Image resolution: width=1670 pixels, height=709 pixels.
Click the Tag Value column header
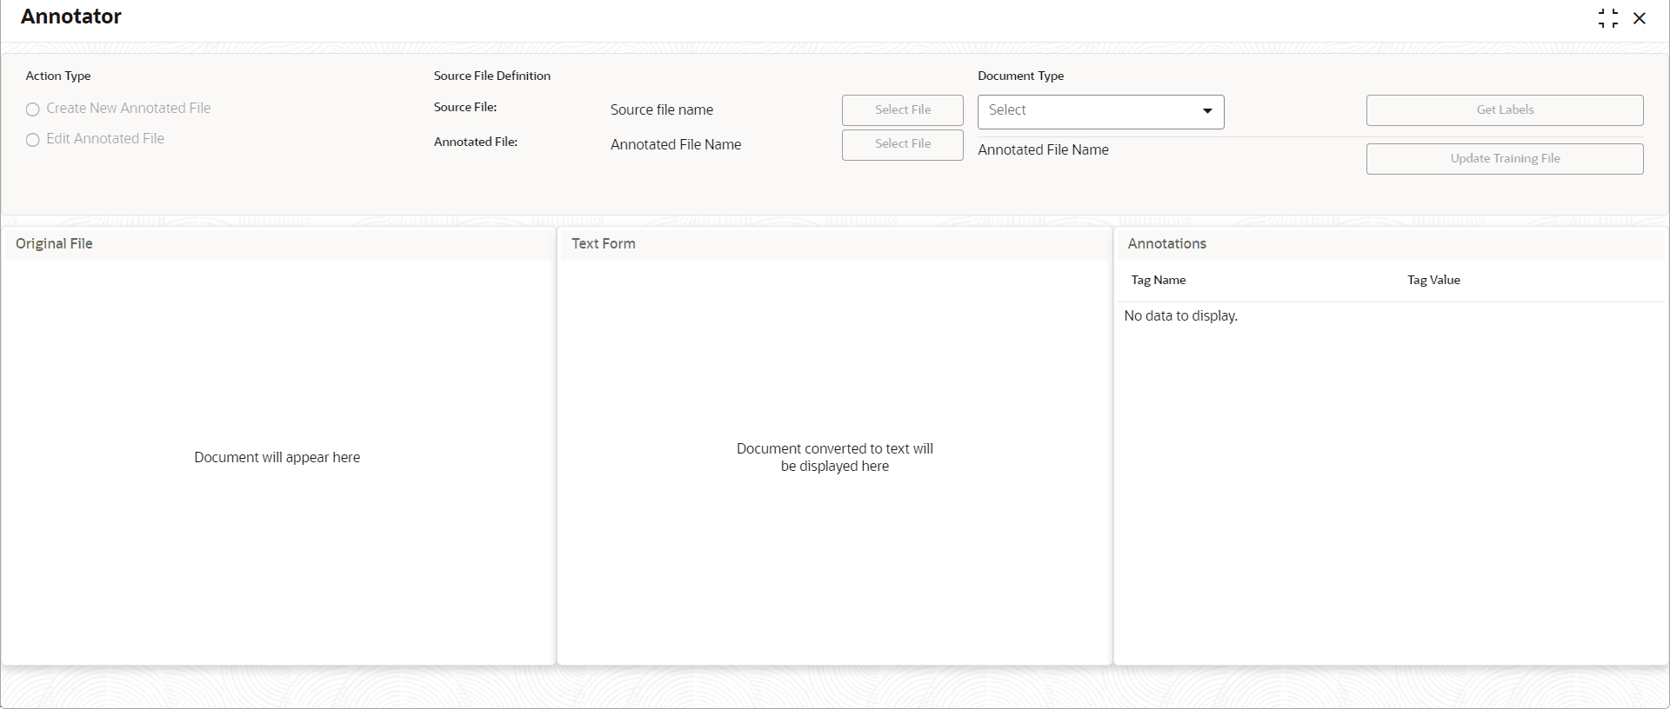(1433, 280)
